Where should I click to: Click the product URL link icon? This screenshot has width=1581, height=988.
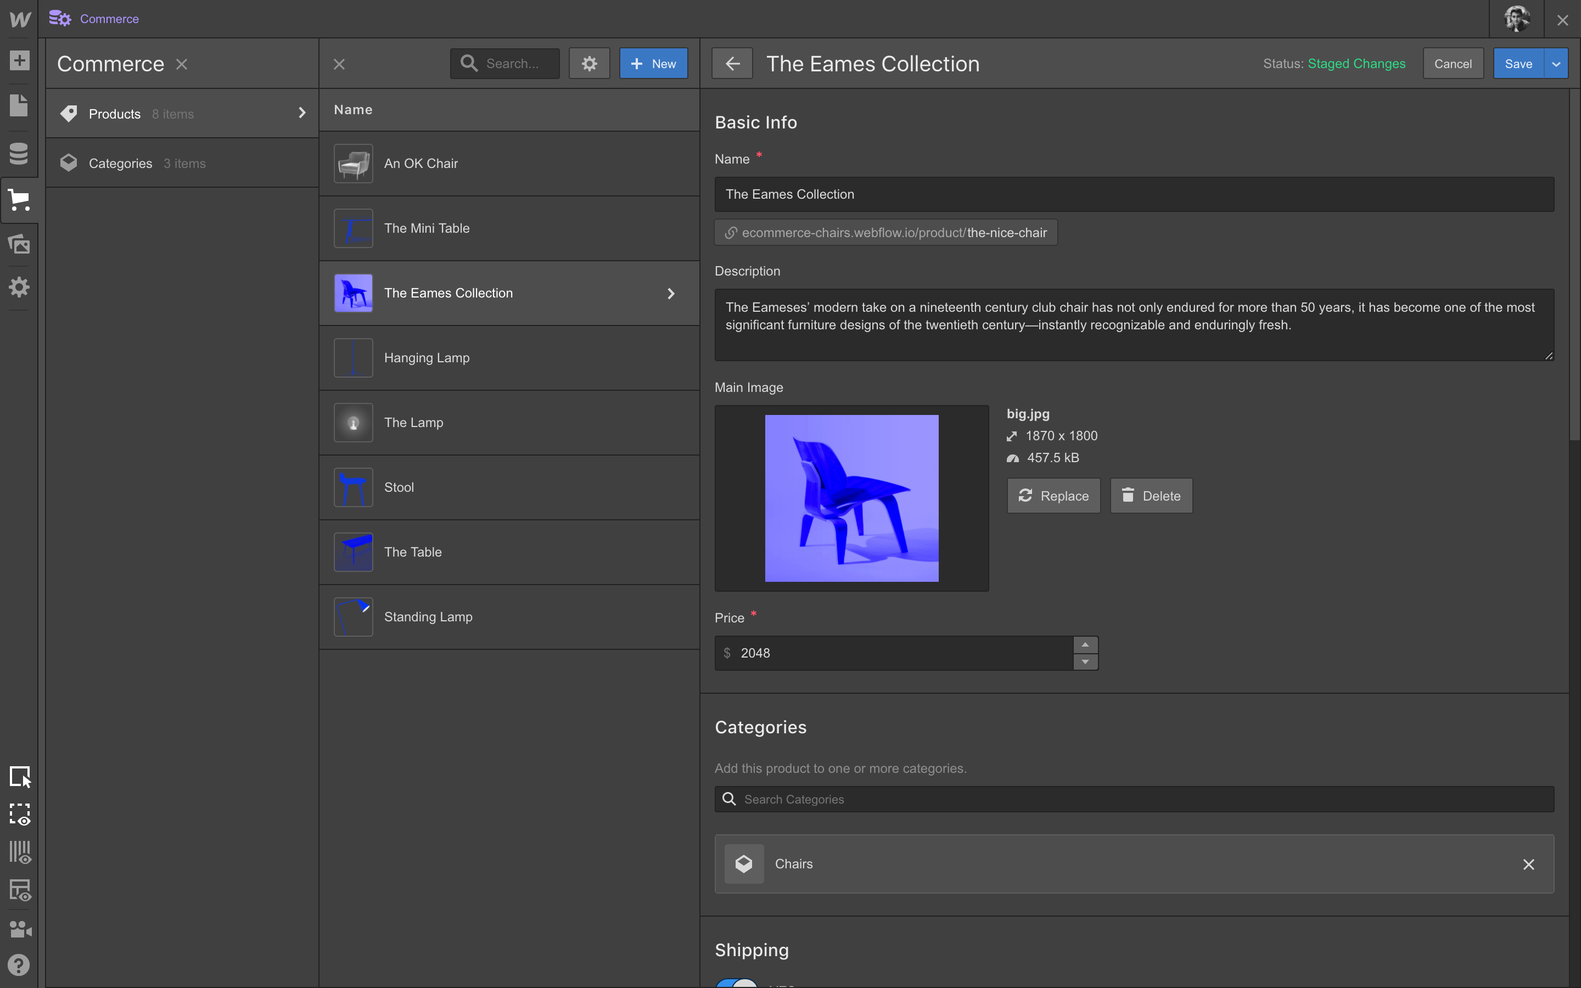tap(731, 233)
